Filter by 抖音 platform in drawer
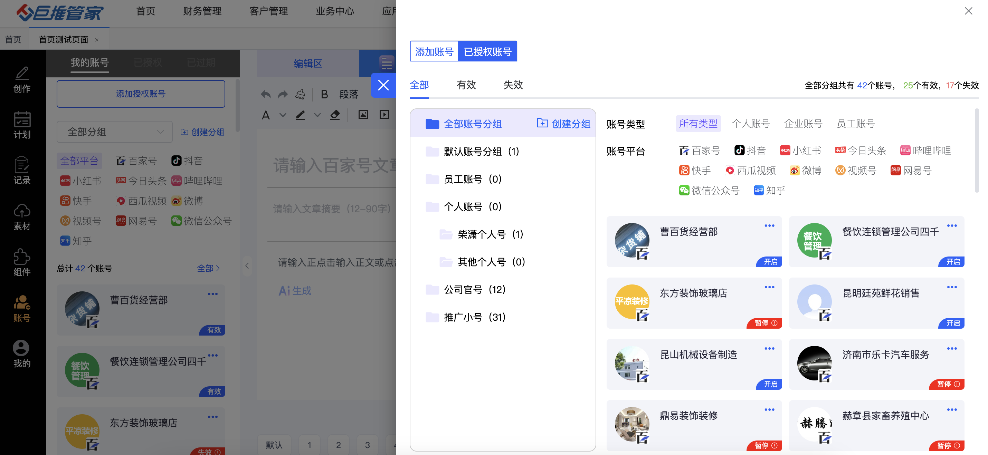This screenshot has height=455, width=988. click(x=750, y=151)
